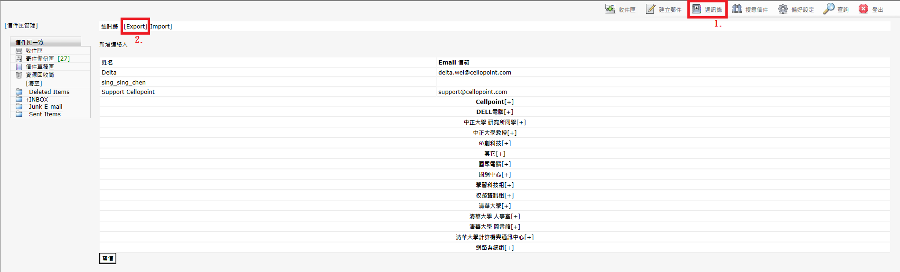Click 新增連絡人 to add a contact
Screen dimensions: 900x272
pos(113,45)
